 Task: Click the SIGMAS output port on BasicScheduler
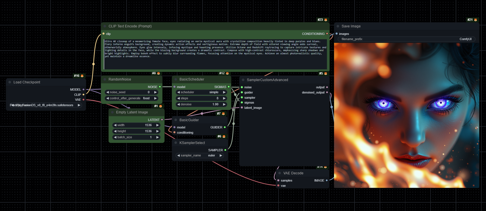[x=229, y=87]
